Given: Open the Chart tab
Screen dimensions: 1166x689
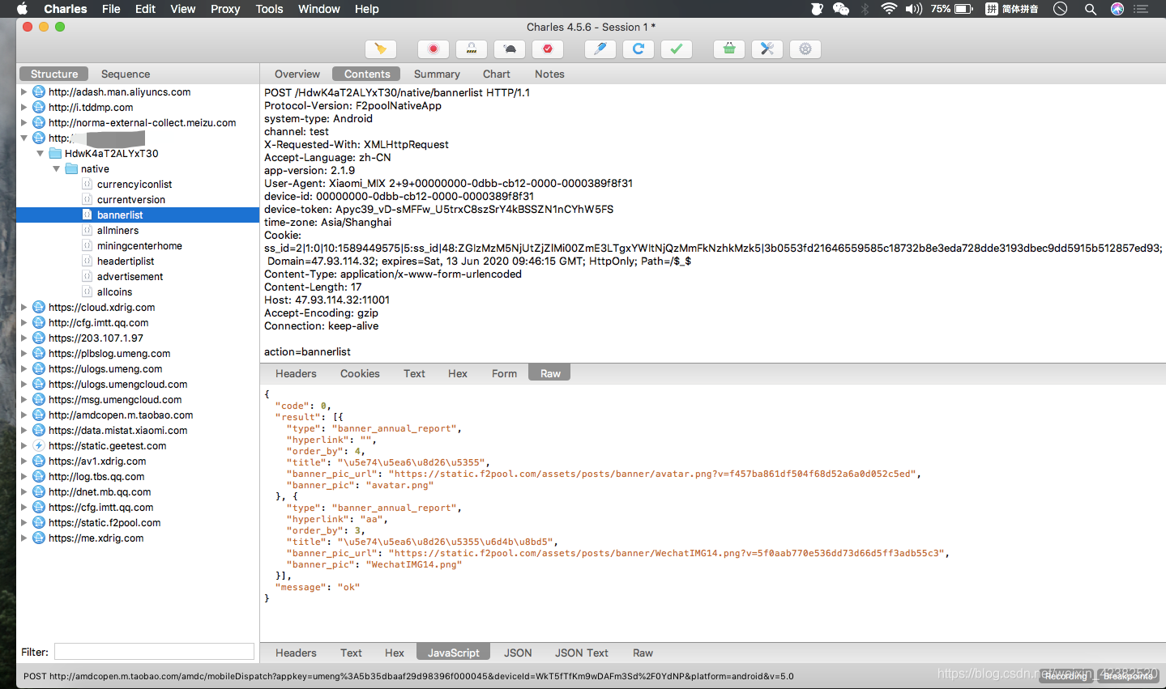Looking at the screenshot, I should 497,74.
